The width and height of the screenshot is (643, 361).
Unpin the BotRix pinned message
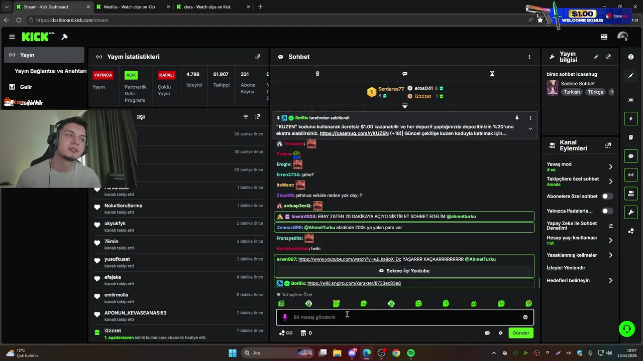tap(517, 118)
